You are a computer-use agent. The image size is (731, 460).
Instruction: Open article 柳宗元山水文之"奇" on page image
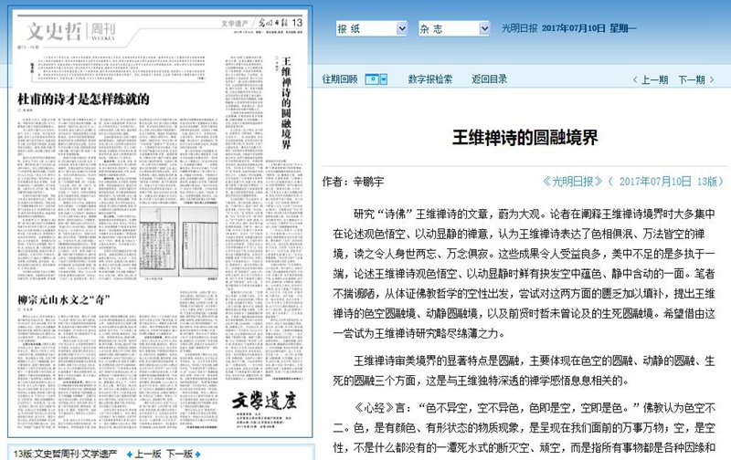pyautogui.click(x=64, y=299)
